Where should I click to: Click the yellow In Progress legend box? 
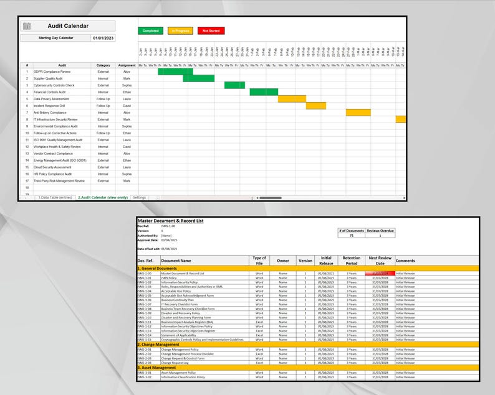180,31
